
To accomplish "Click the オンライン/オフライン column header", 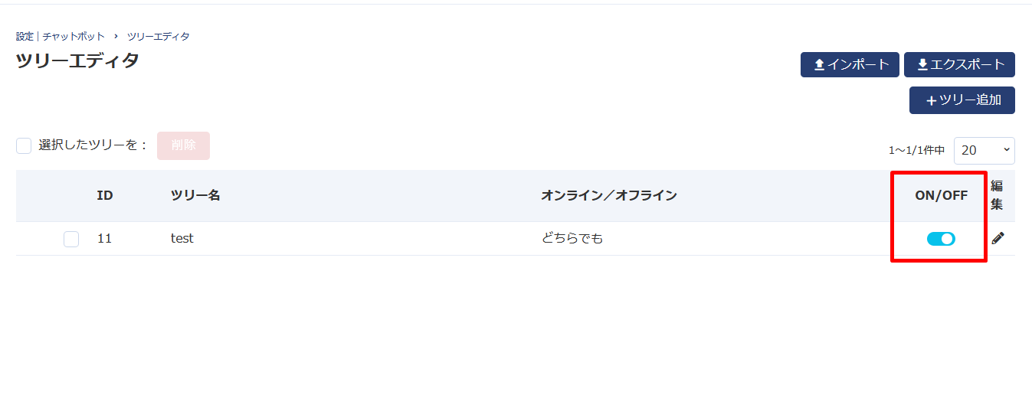I will tap(608, 195).
